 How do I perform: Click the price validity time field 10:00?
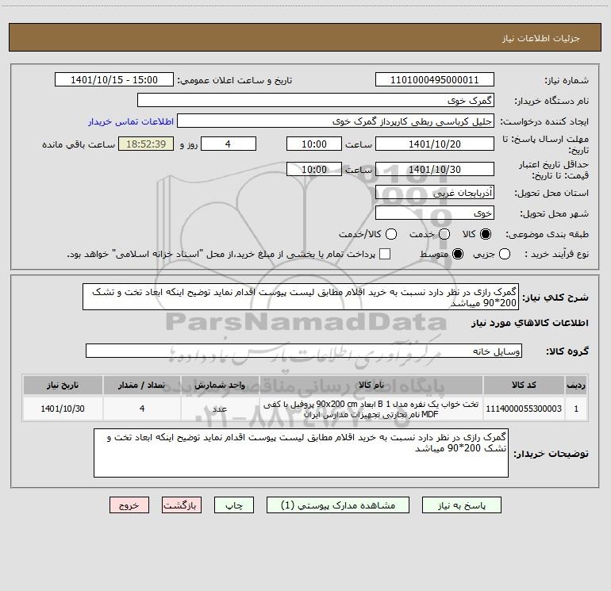(x=314, y=169)
